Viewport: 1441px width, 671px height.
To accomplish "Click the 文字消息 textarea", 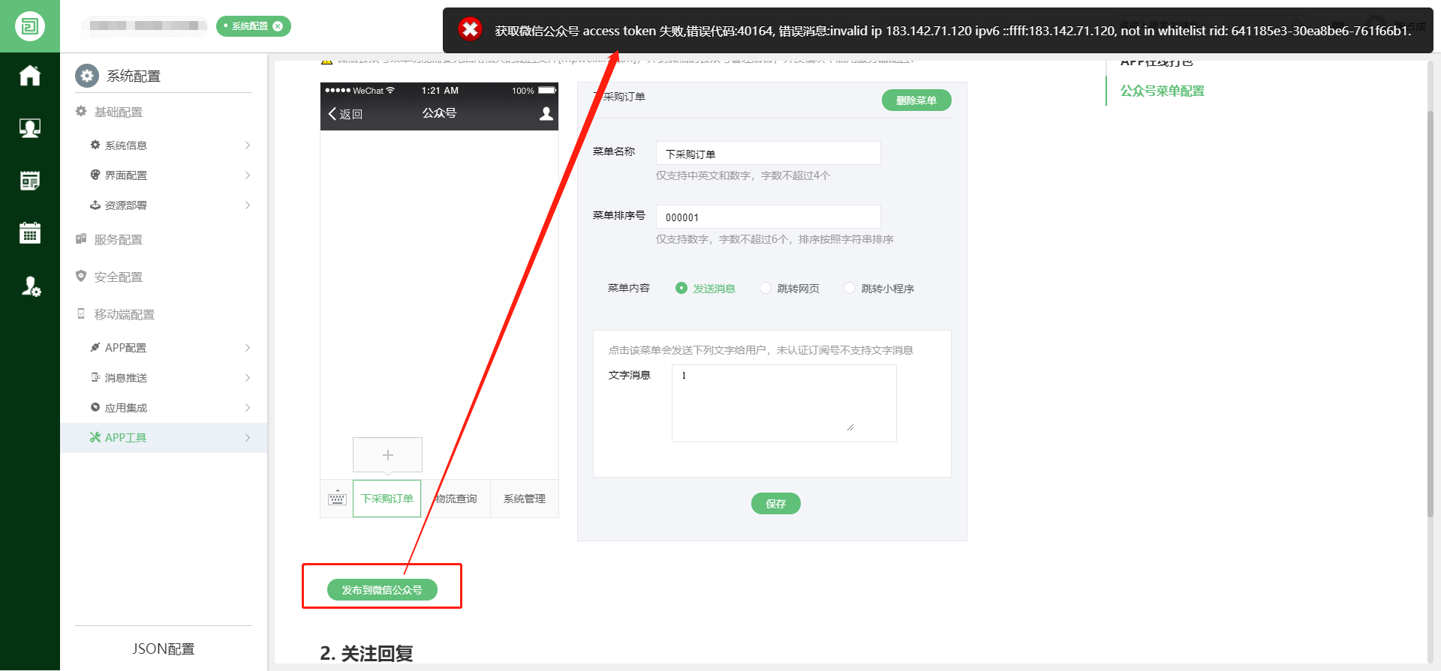I will click(x=784, y=403).
